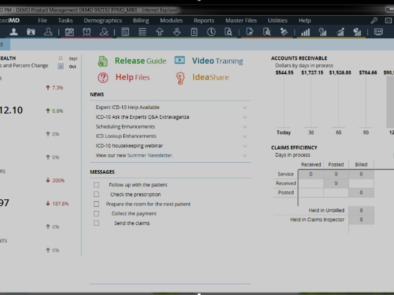The width and height of the screenshot is (394, 295).
Task: Toggle the Oct legend box
Action: point(61,66)
